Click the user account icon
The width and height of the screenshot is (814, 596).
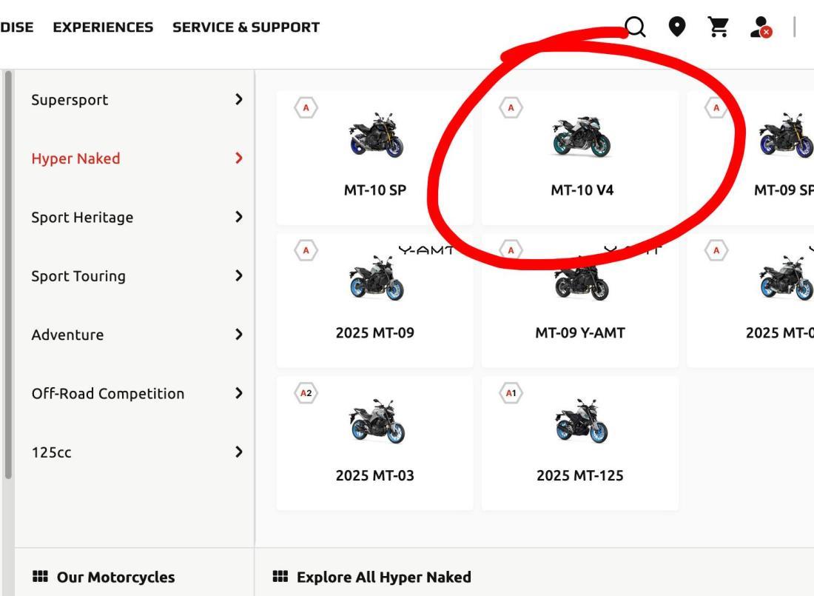click(760, 28)
